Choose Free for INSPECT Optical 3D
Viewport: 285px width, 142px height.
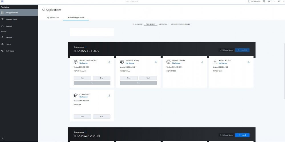(82, 78)
